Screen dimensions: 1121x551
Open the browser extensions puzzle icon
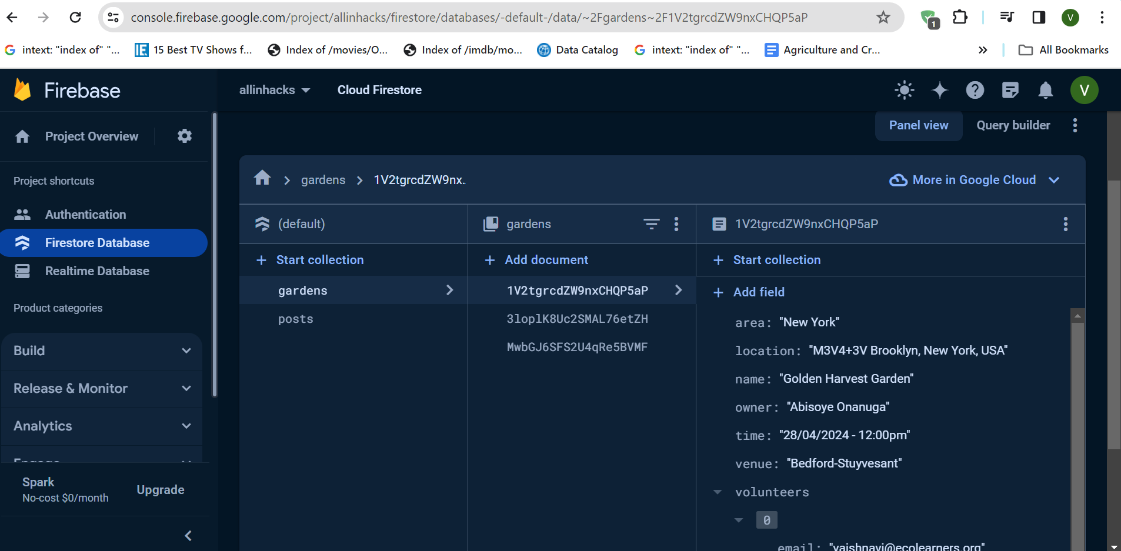coord(960,18)
